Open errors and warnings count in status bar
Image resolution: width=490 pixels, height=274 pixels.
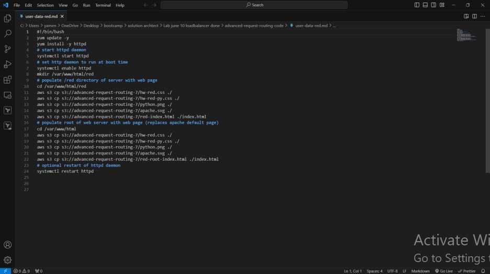tap(21, 271)
